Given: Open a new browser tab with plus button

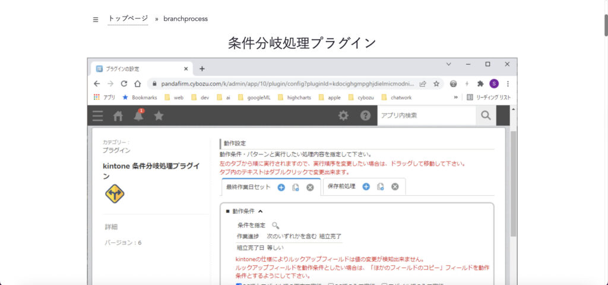Looking at the screenshot, I should [x=202, y=69].
